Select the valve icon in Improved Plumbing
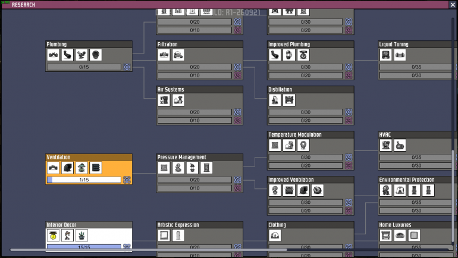This screenshot has height=258, width=458. coord(303,55)
